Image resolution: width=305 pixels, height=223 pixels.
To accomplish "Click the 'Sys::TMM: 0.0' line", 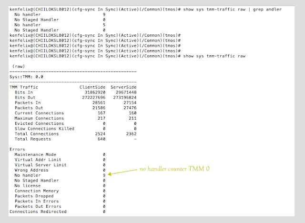I will coord(27,77).
